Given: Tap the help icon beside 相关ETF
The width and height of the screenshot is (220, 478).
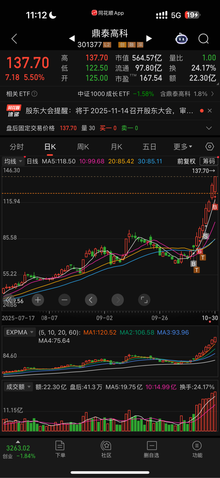Looking at the screenshot, I should pyautogui.click(x=34, y=94).
